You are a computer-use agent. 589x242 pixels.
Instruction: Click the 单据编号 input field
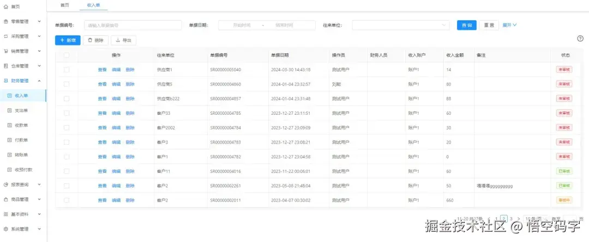[133, 25]
